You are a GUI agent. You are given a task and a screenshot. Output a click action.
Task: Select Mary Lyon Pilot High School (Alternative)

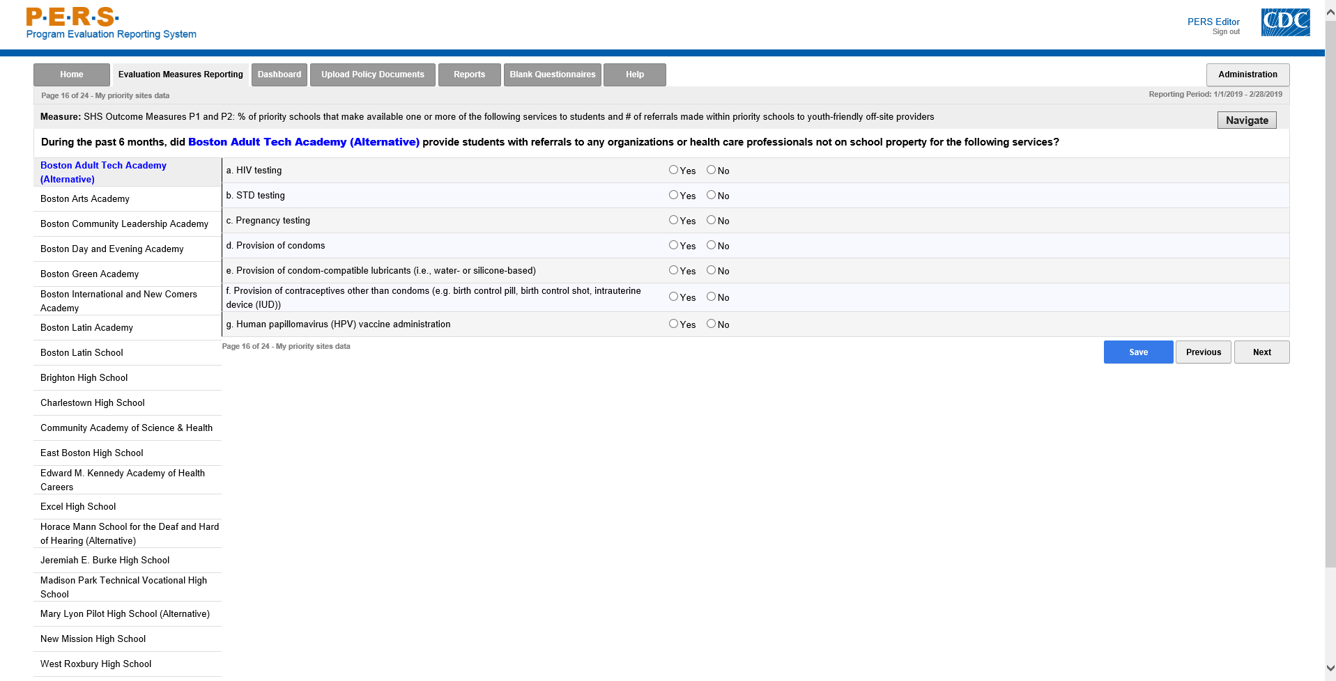coord(128,614)
